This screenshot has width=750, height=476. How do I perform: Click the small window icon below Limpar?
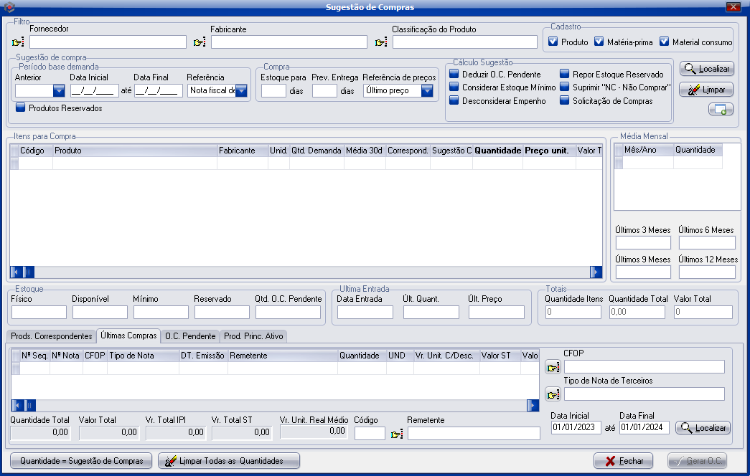721,109
